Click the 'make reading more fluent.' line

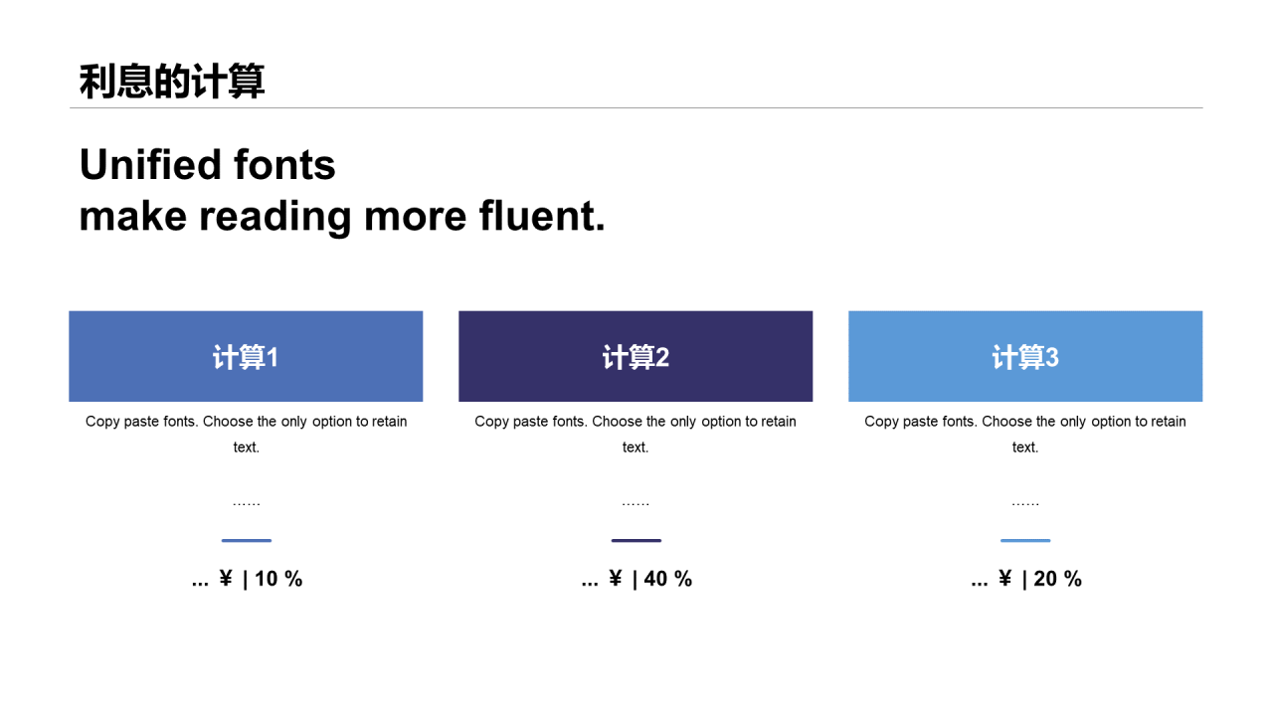point(342,217)
